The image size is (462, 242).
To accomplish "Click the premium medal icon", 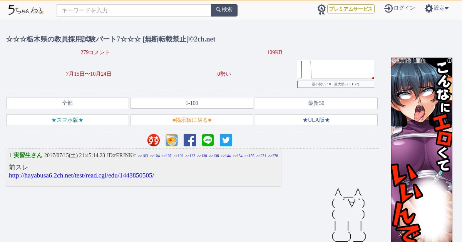I will tap(321, 10).
